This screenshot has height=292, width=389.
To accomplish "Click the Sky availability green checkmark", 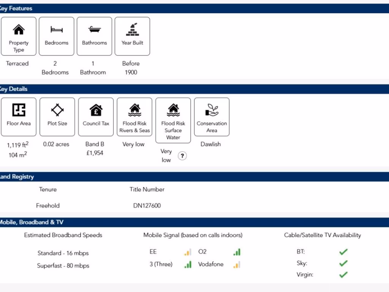I will [343, 263].
